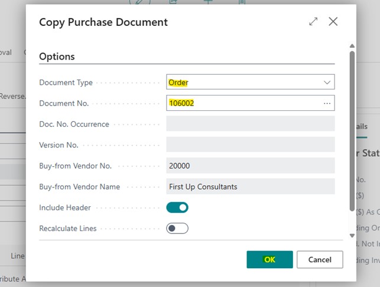The width and height of the screenshot is (380, 287).
Task: Click the Version No. label
Action: pos(59,145)
